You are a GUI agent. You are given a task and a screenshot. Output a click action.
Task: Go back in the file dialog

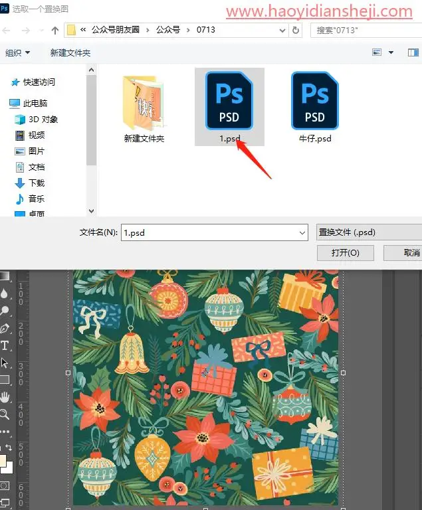(6, 31)
